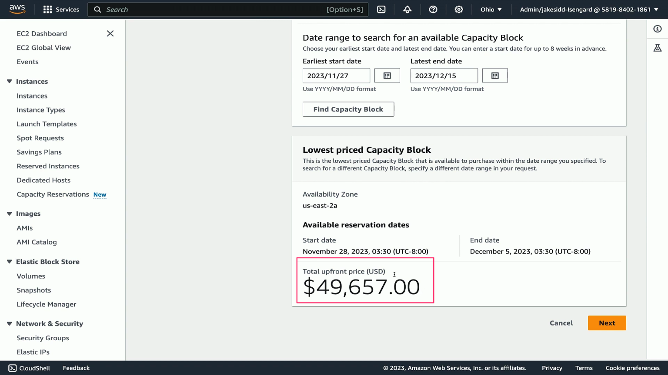Image resolution: width=668 pixels, height=375 pixels.
Task: Open the AMI Catalog sidebar entry
Action: pos(37,242)
